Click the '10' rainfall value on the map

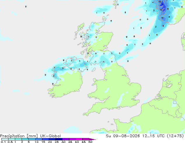tap(162, 18)
